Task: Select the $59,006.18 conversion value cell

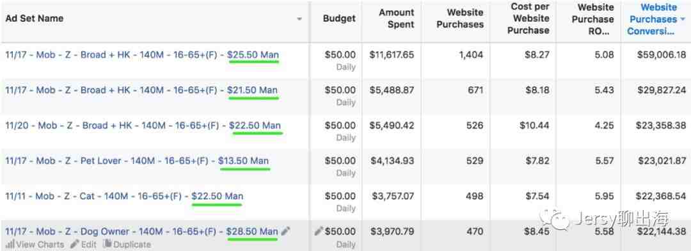Action: coord(662,55)
